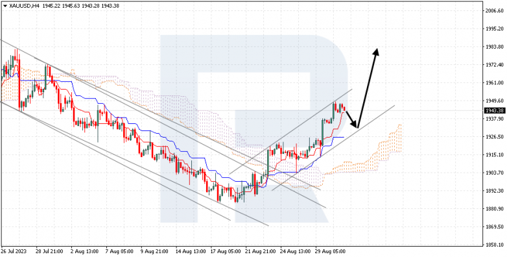
Task: Click the 17 Aug 05:00 time label
Action: pos(225,252)
